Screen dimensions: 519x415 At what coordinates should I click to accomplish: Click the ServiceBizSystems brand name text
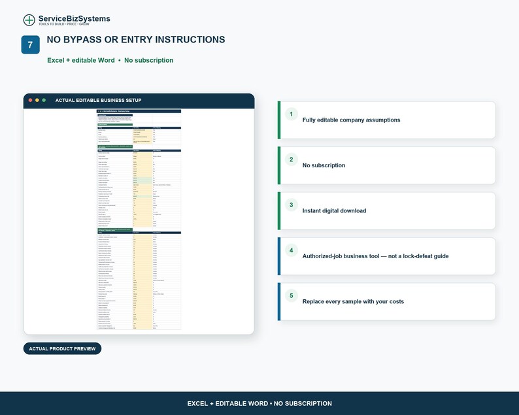click(x=74, y=18)
